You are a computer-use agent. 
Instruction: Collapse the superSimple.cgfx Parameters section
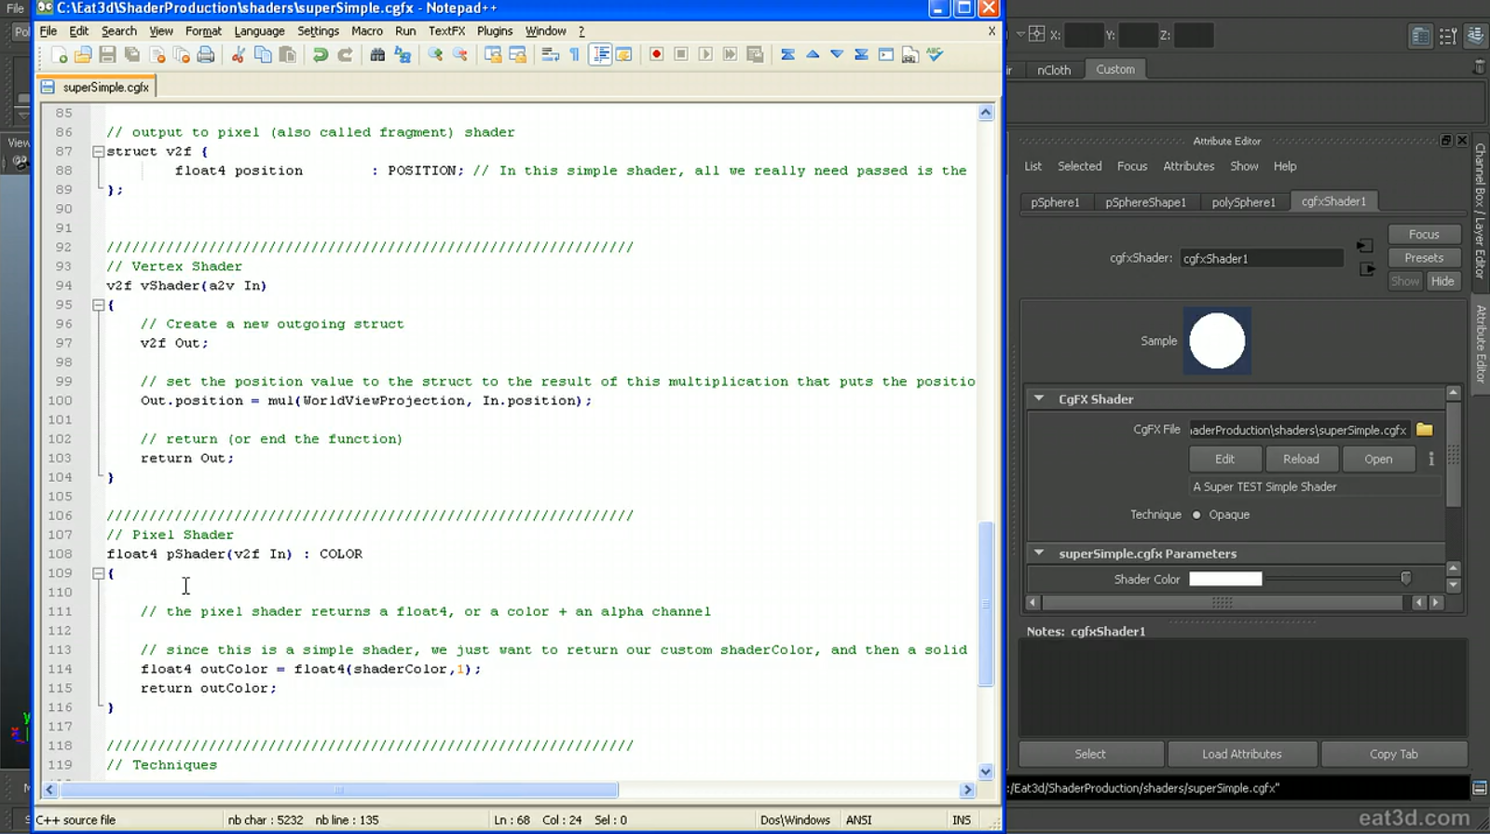coord(1039,554)
